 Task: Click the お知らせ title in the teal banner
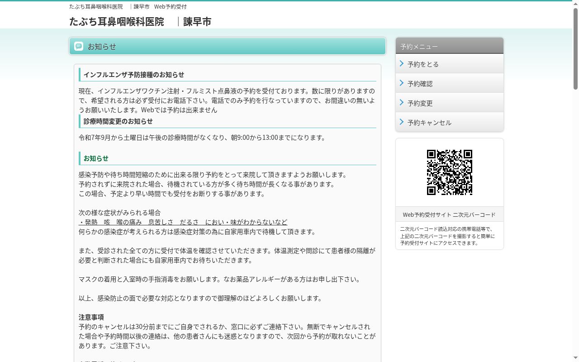click(x=102, y=46)
